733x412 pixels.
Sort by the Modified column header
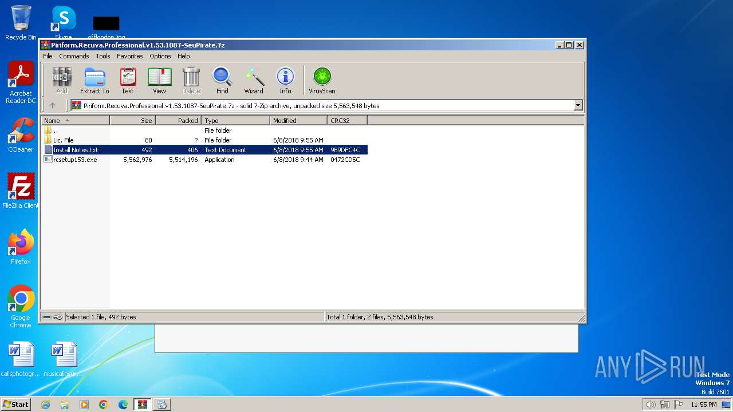(x=298, y=121)
